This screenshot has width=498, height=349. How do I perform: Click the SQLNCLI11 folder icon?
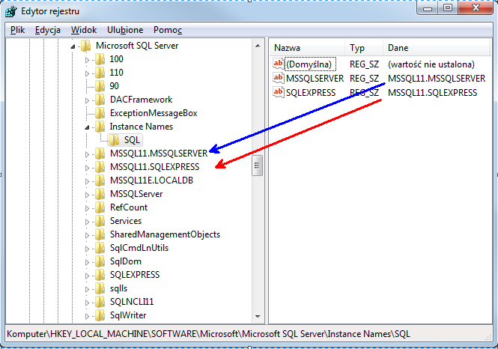[x=100, y=302]
